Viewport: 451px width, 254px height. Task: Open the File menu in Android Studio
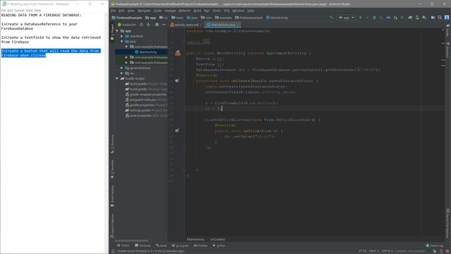(113, 11)
